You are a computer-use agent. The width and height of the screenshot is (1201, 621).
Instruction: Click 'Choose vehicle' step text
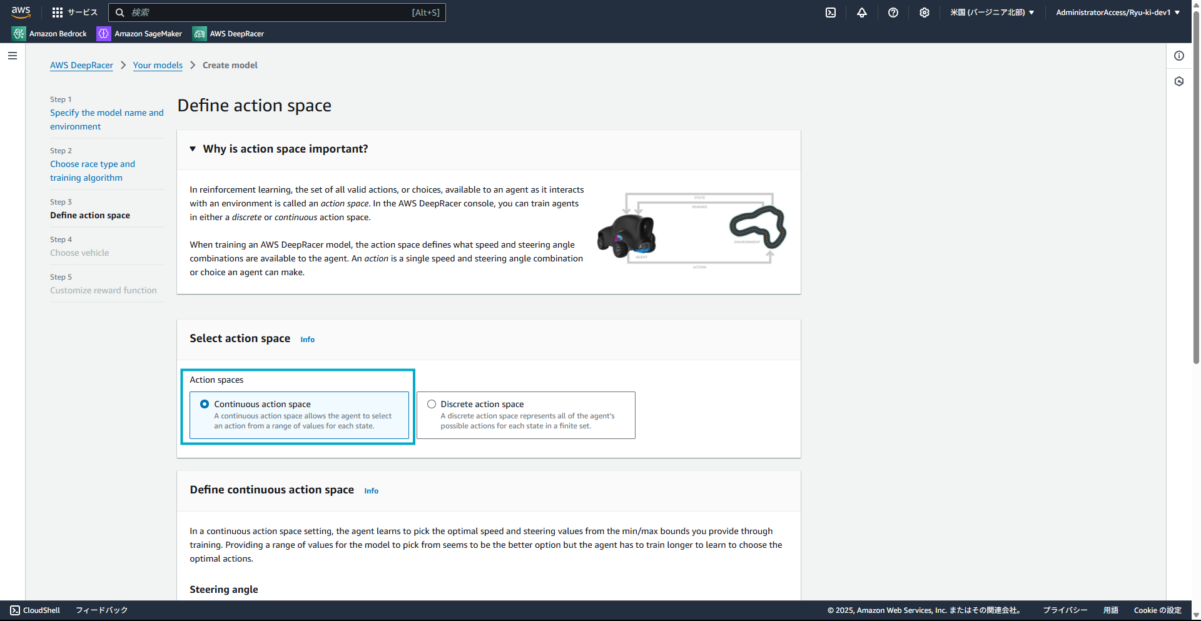tap(79, 253)
